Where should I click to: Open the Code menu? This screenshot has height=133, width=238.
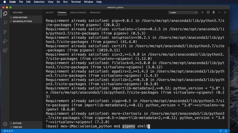tap(12, 2)
